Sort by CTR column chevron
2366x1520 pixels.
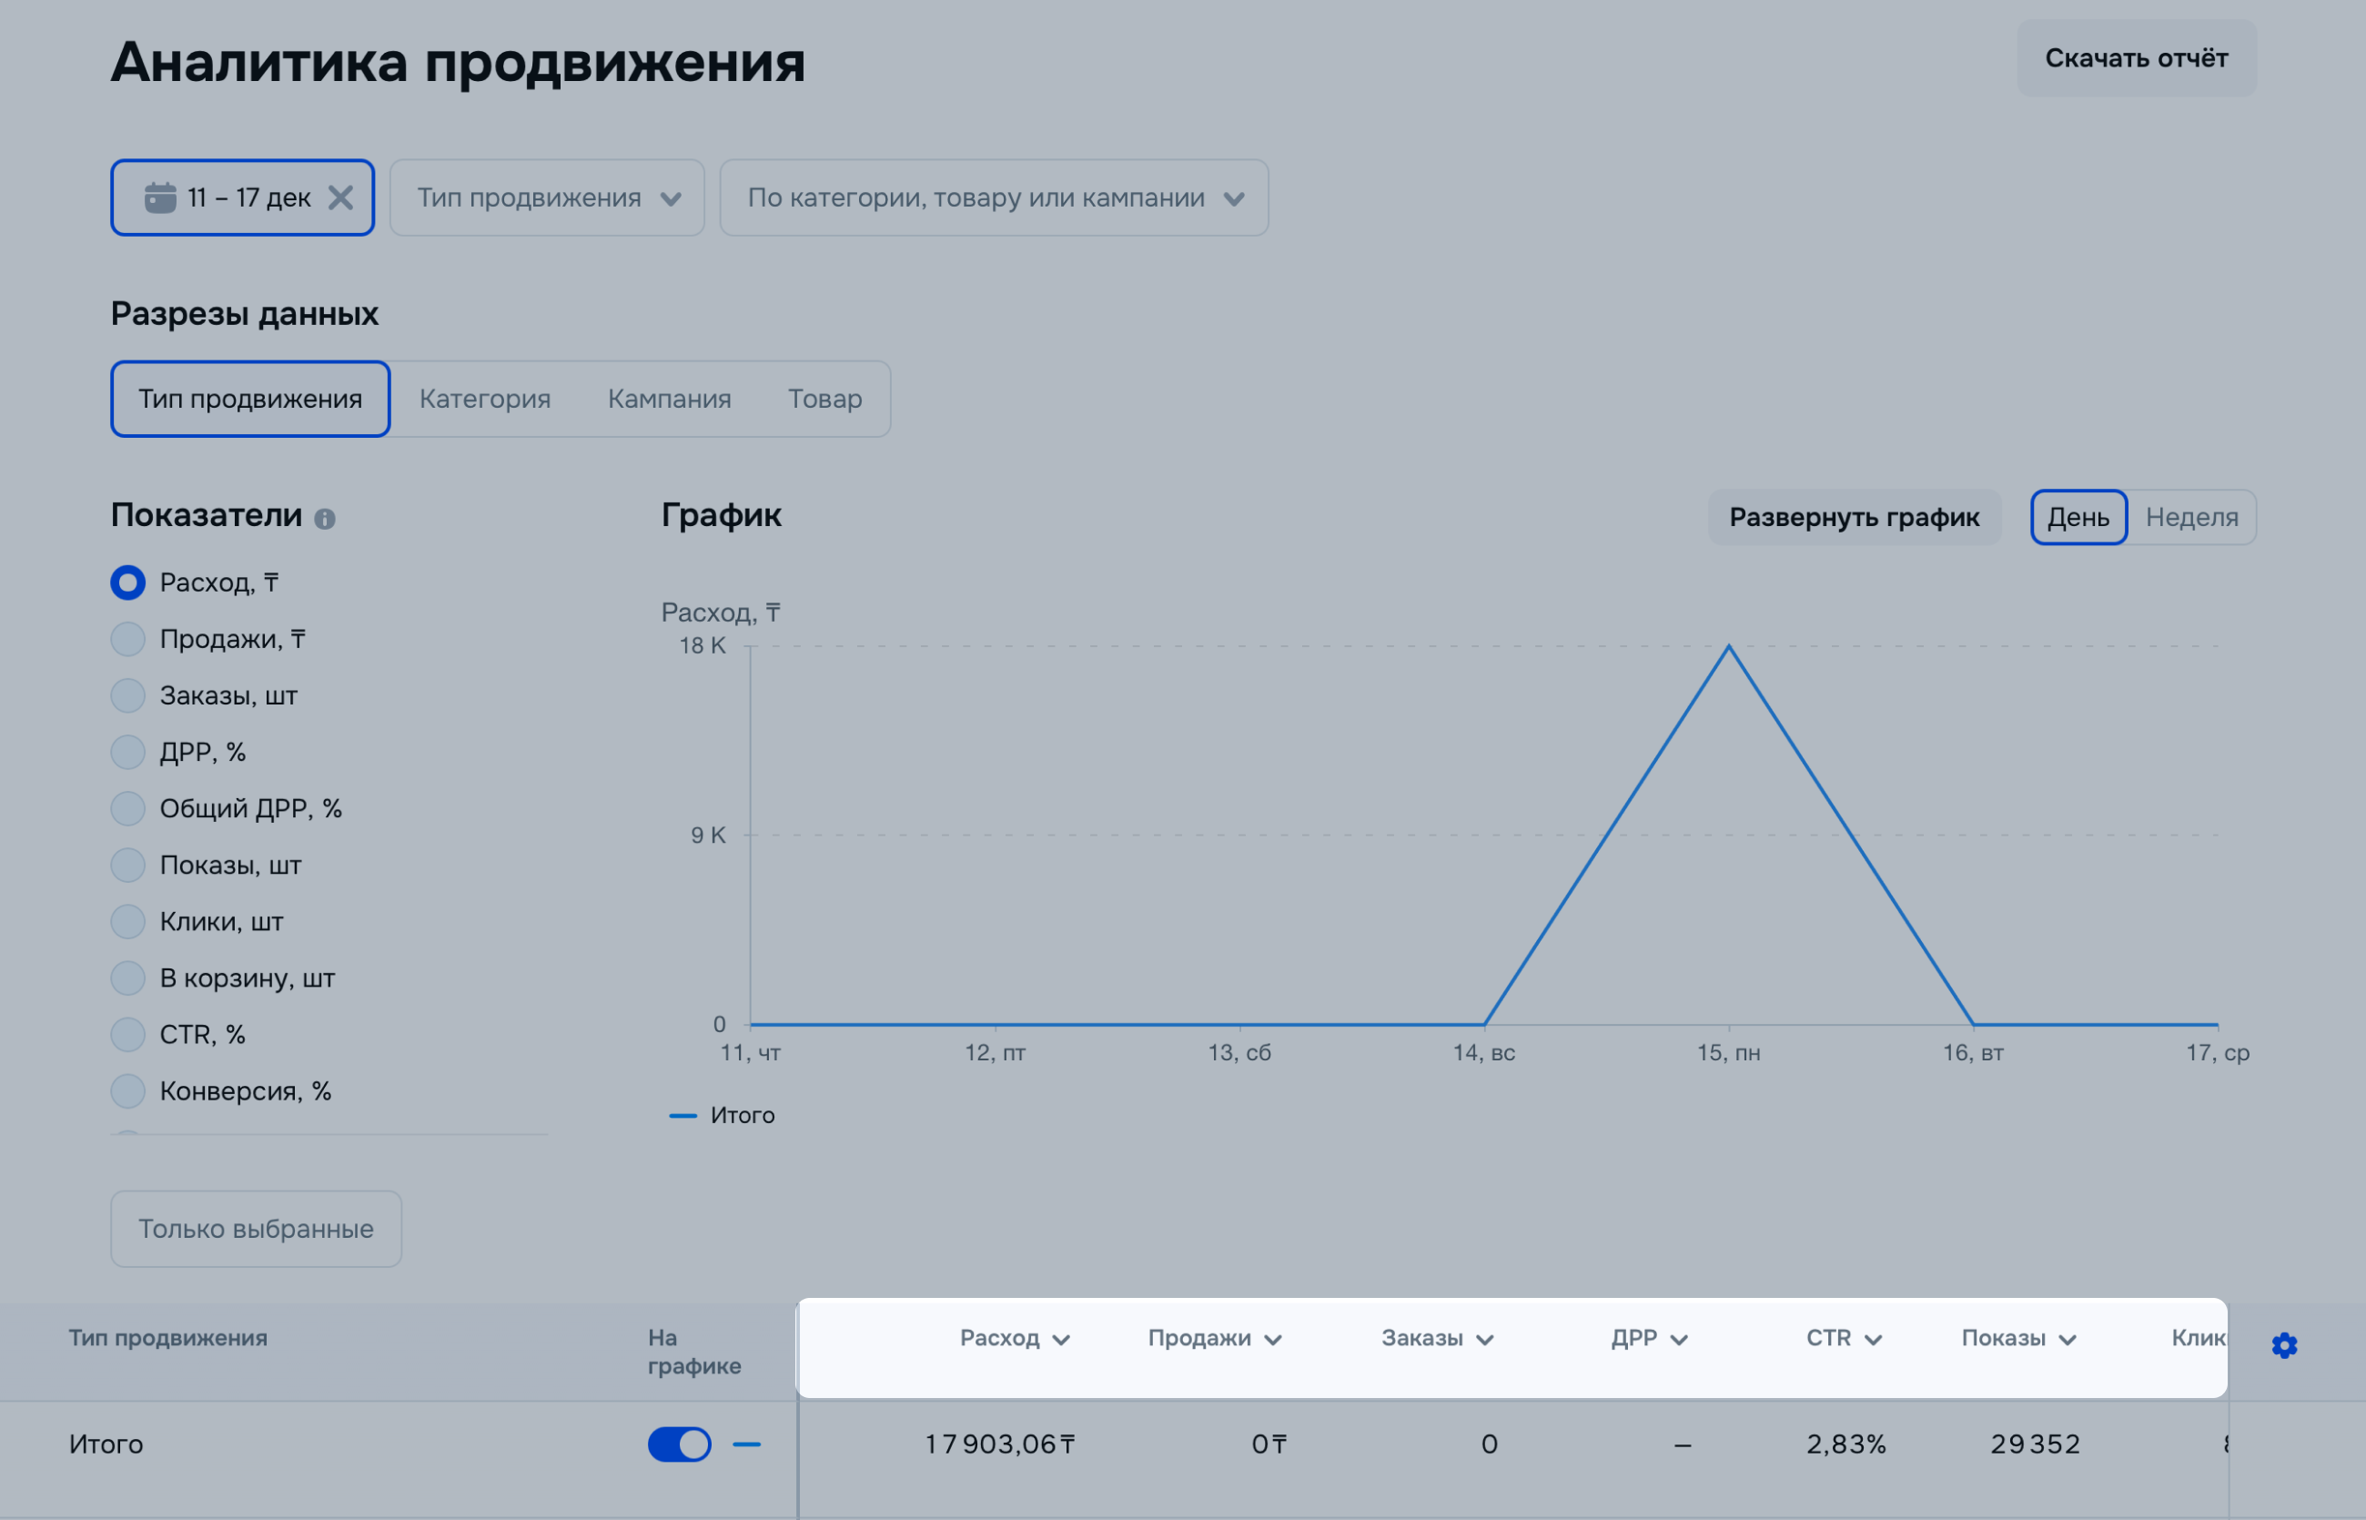pos(1874,1341)
